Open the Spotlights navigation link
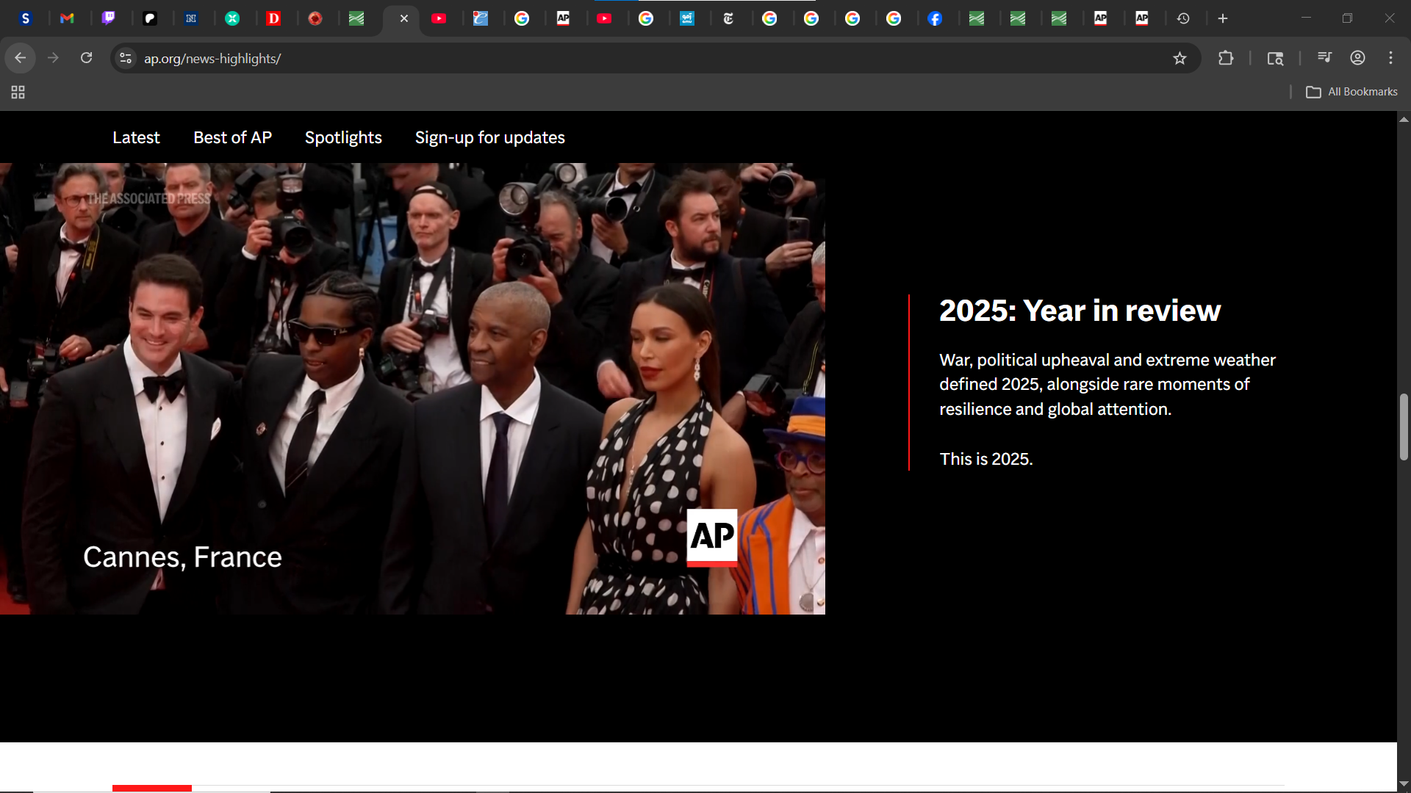Viewport: 1411px width, 793px height. pyautogui.click(x=343, y=137)
